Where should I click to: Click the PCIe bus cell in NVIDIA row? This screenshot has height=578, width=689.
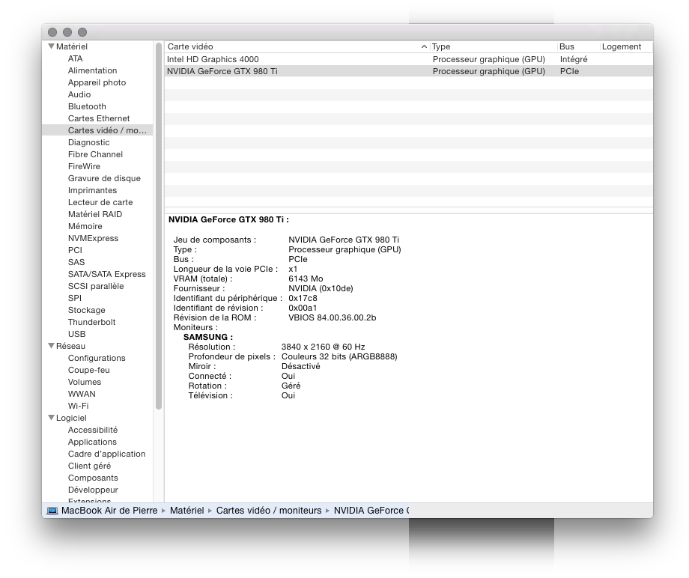click(569, 71)
